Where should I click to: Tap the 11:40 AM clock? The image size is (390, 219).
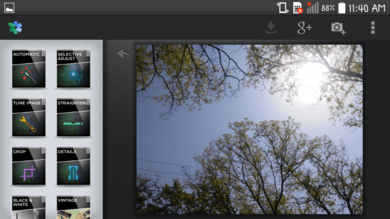(367, 8)
